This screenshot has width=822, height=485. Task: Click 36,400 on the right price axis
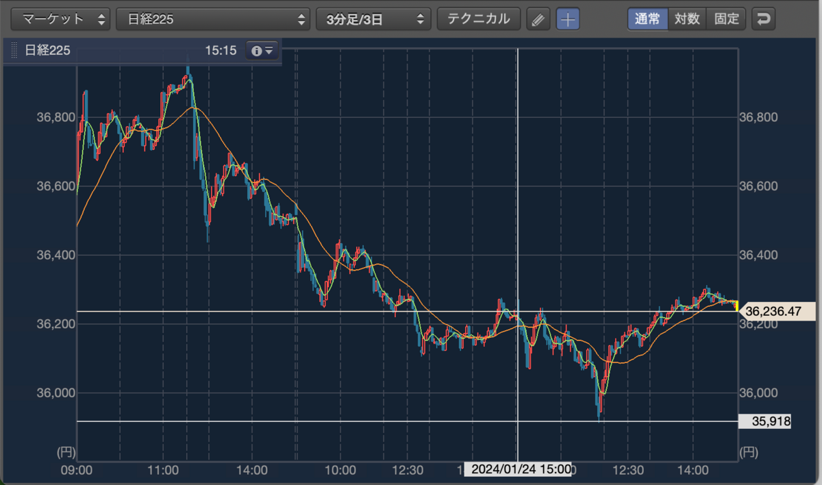(x=759, y=256)
